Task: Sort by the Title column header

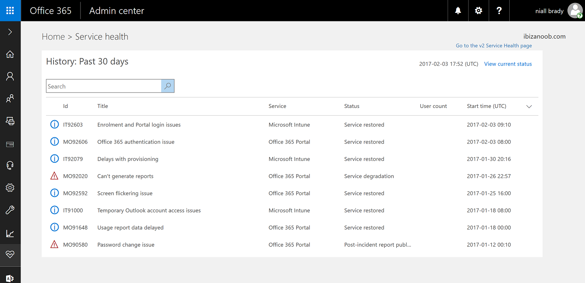Action: coord(103,106)
